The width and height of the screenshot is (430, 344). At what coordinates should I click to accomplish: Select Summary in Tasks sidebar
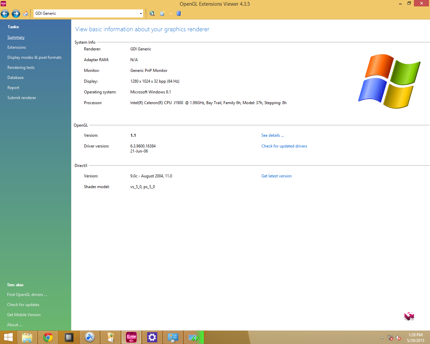(x=16, y=37)
